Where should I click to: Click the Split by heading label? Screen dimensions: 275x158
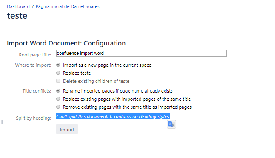click(x=34, y=118)
